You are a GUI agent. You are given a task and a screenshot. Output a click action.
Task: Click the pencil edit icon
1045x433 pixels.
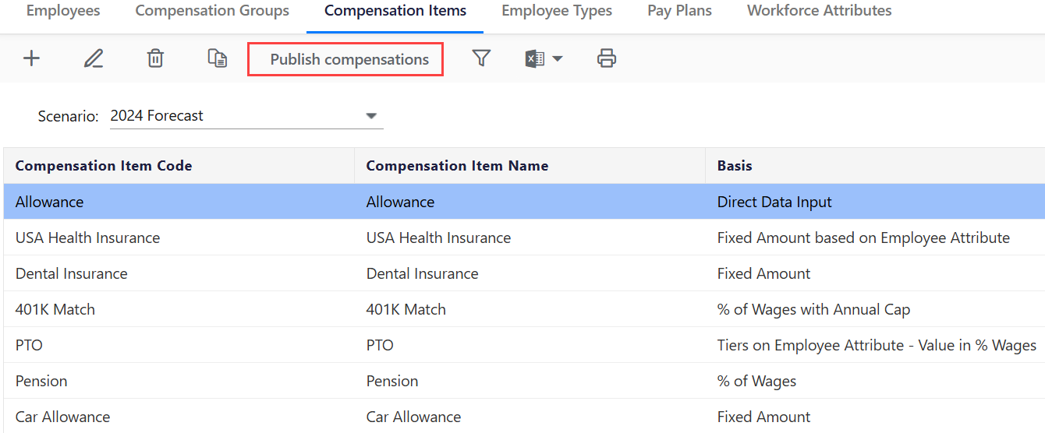click(94, 58)
